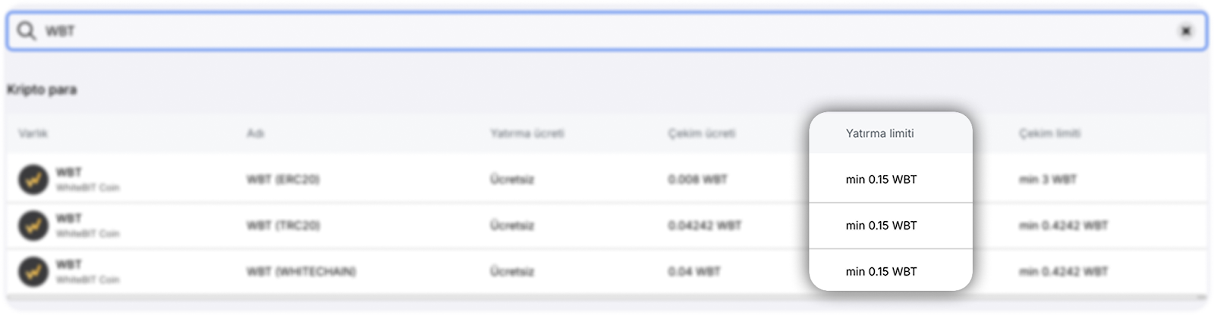This screenshot has height=315, width=1214.
Task: Click the WBT (WHITECHAIN) name cell
Action: [301, 272]
